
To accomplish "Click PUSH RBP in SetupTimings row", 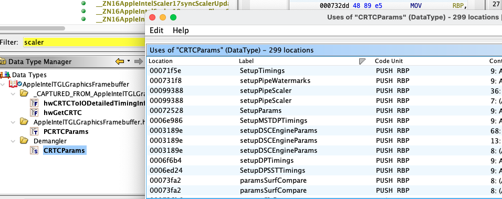I will pyautogui.click(x=392, y=71).
